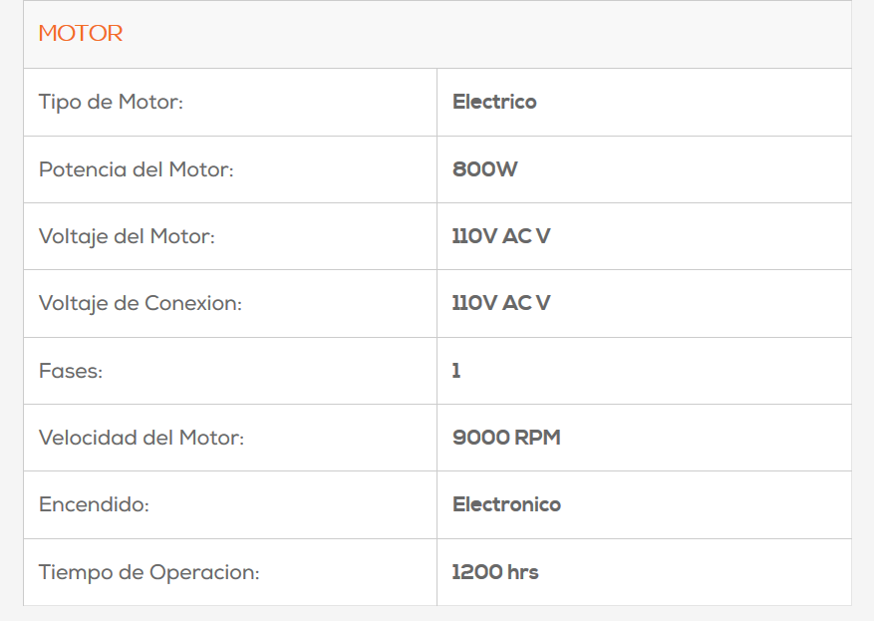This screenshot has height=621, width=874.
Task: Select the 'Potencia del Motor:' label
Action: point(136,169)
